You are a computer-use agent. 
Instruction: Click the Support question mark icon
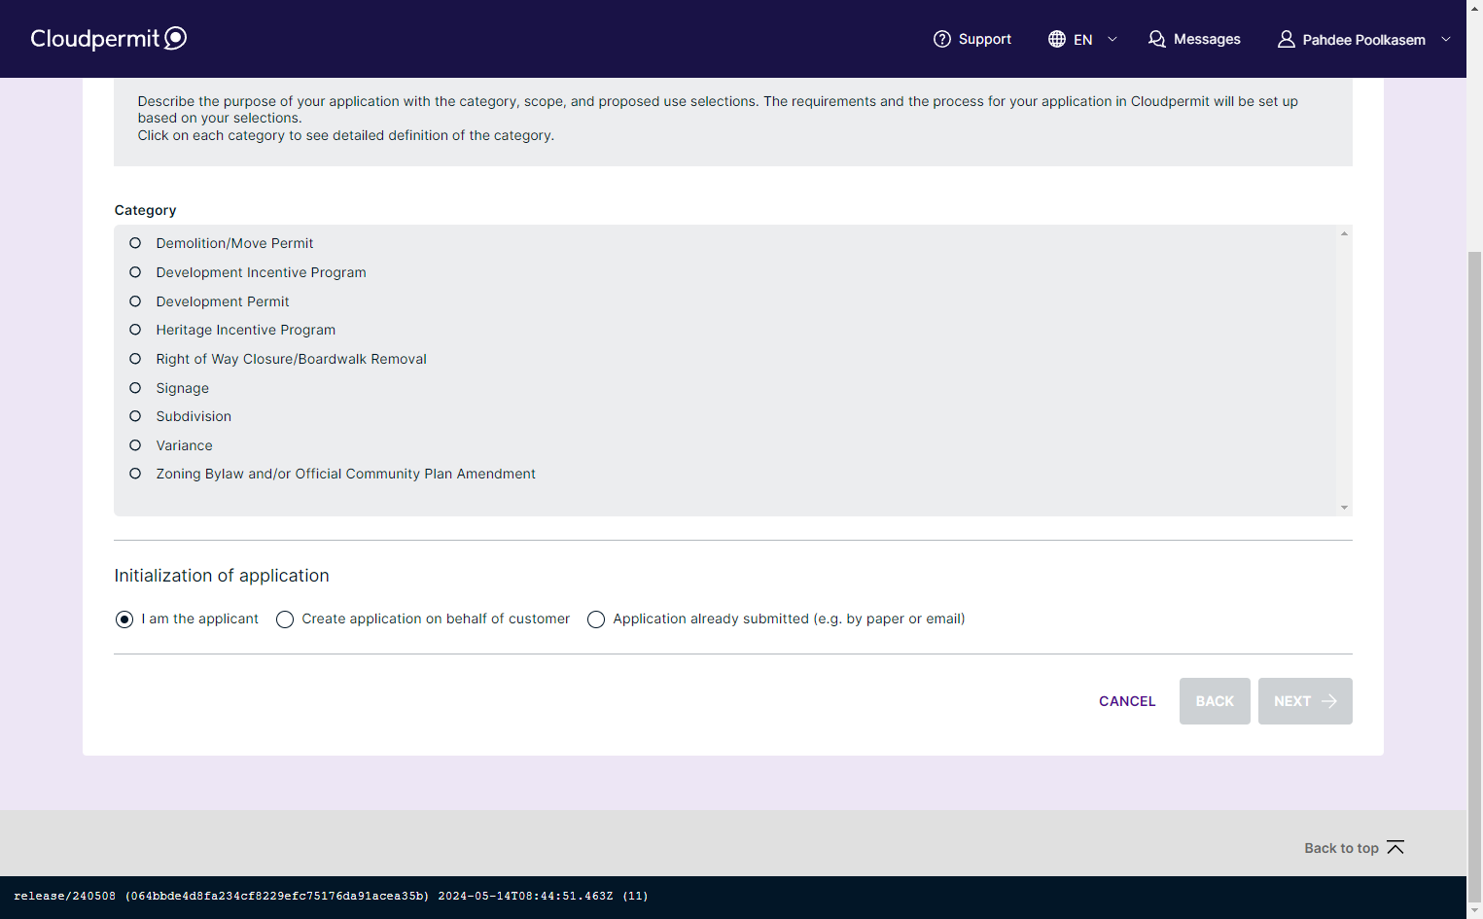(941, 39)
